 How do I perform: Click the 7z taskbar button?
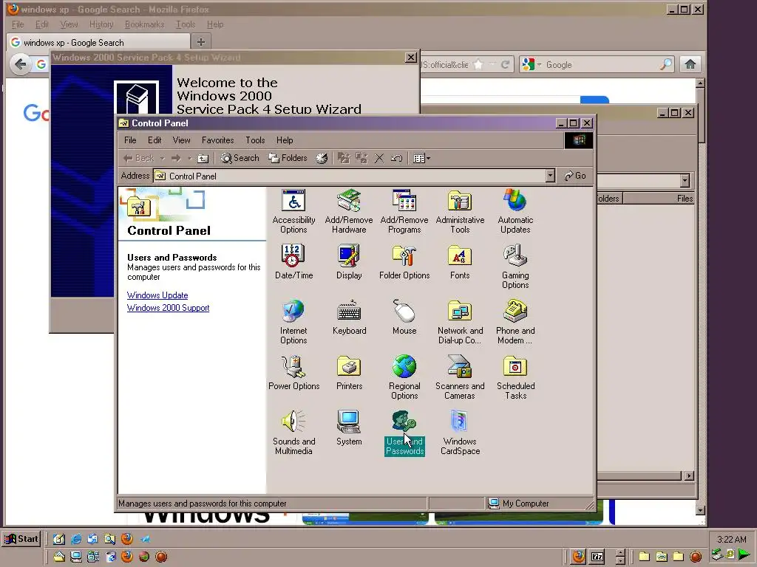[x=597, y=557]
